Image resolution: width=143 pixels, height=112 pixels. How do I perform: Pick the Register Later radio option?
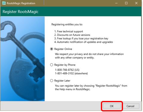(x=52, y=81)
